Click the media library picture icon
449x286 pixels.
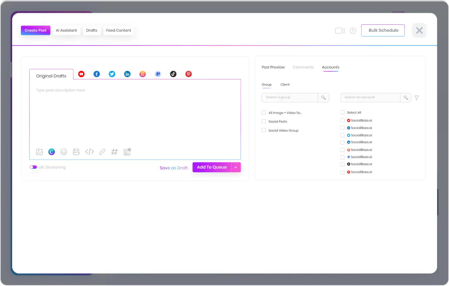pos(76,152)
